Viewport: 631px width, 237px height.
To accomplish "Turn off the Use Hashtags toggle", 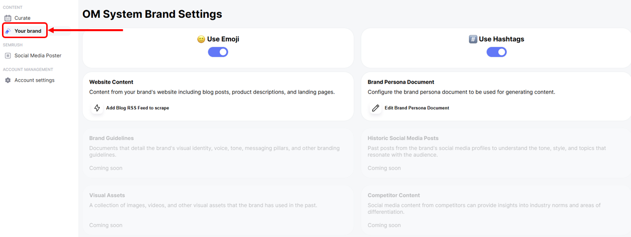I will click(x=496, y=52).
